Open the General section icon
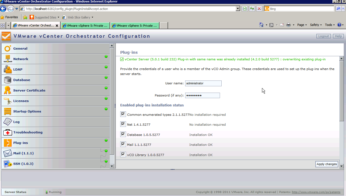The width and height of the screenshot is (346, 196). coord(7,49)
